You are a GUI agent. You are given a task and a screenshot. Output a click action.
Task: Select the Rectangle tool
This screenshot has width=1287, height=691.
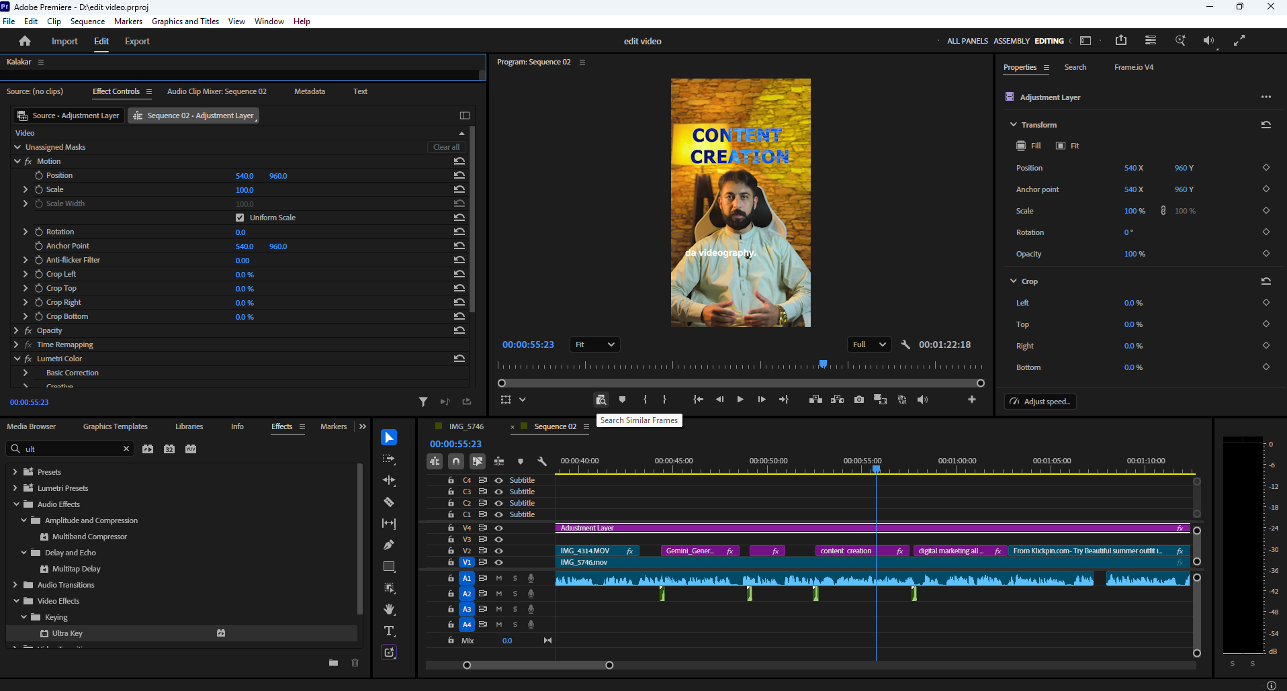click(389, 567)
